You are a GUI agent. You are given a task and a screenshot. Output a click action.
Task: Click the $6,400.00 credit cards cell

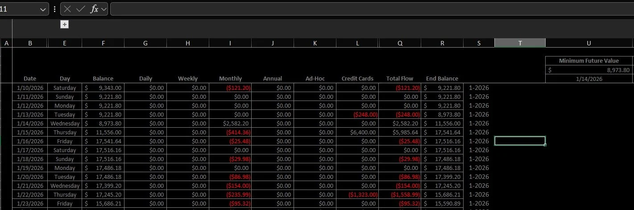coord(357,132)
